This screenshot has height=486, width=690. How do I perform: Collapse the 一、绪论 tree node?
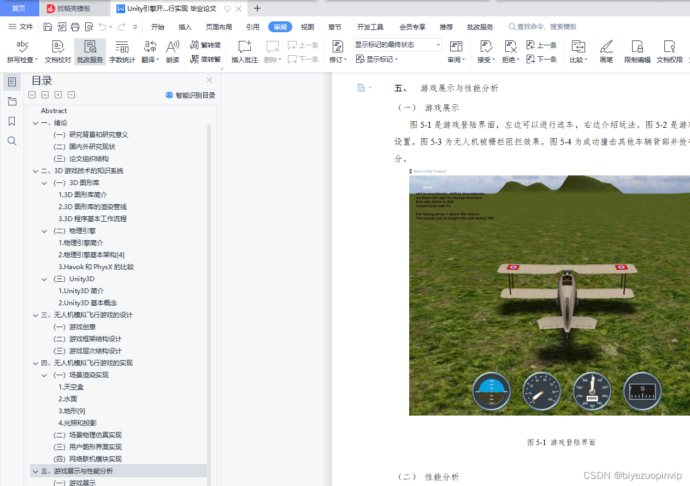point(36,123)
